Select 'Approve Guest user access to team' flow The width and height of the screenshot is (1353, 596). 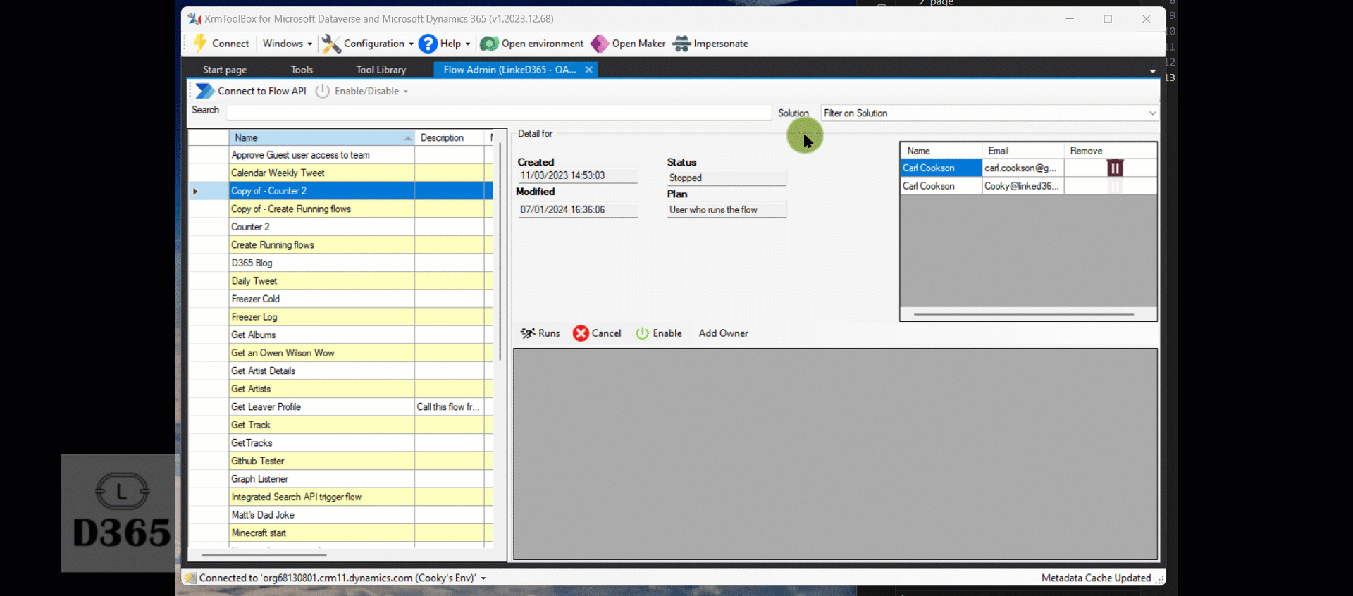click(321, 155)
